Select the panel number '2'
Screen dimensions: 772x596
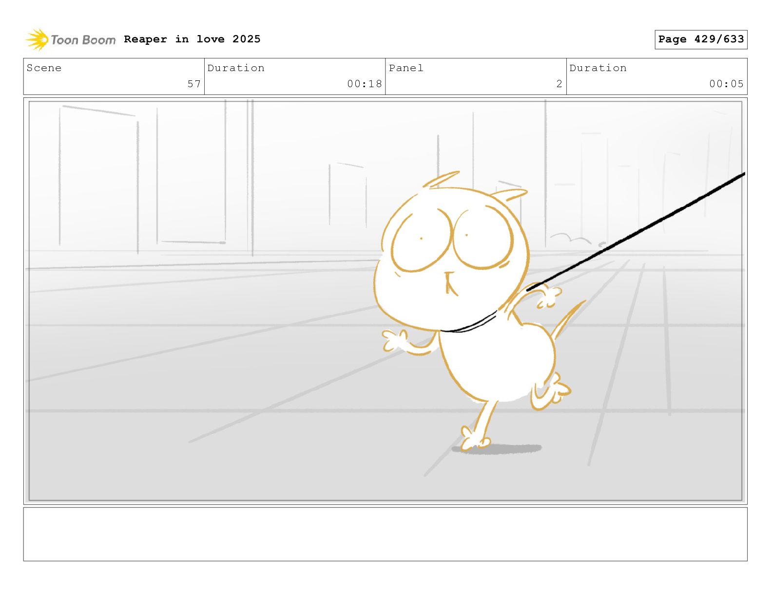click(560, 84)
